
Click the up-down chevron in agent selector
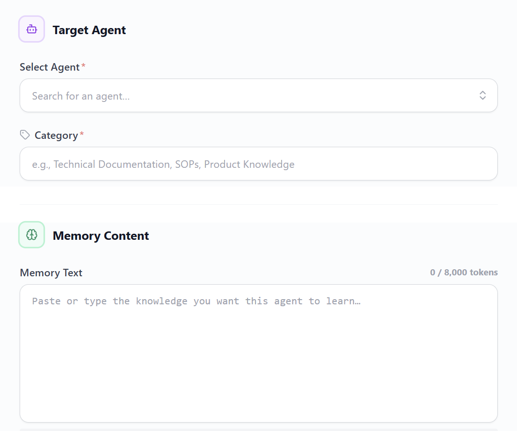[x=482, y=95]
